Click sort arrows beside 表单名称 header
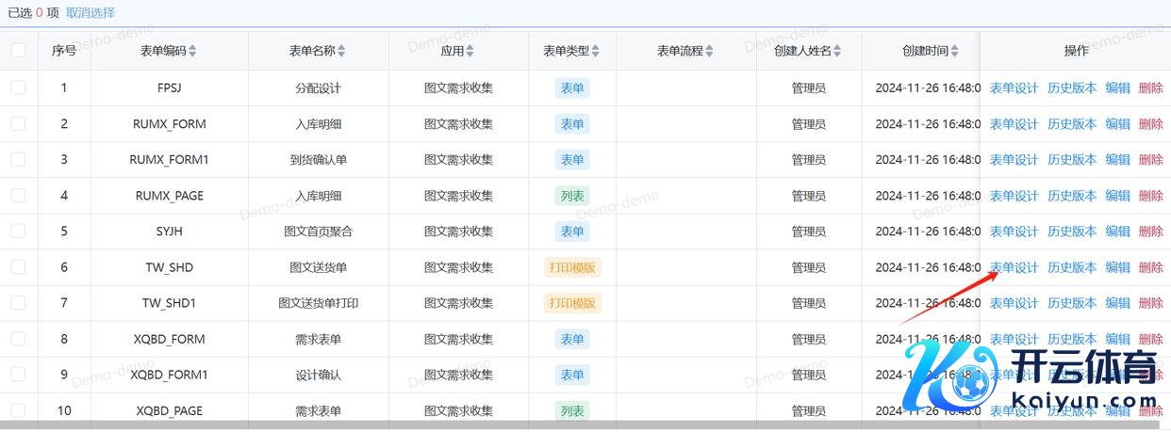Screen dimensions: 1171x432 pyautogui.click(x=341, y=52)
